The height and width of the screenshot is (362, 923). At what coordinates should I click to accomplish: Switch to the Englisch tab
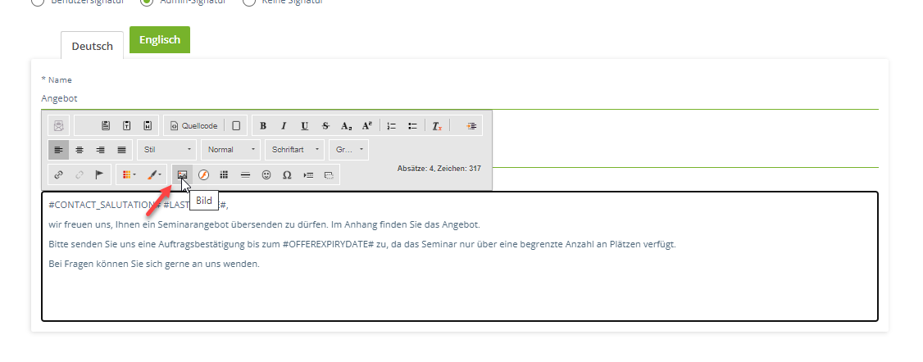[160, 40]
